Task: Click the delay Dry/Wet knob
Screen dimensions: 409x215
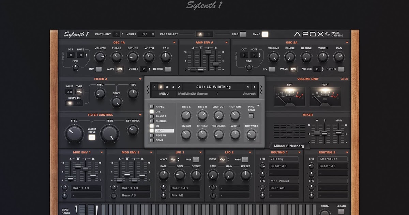Action: (251, 134)
